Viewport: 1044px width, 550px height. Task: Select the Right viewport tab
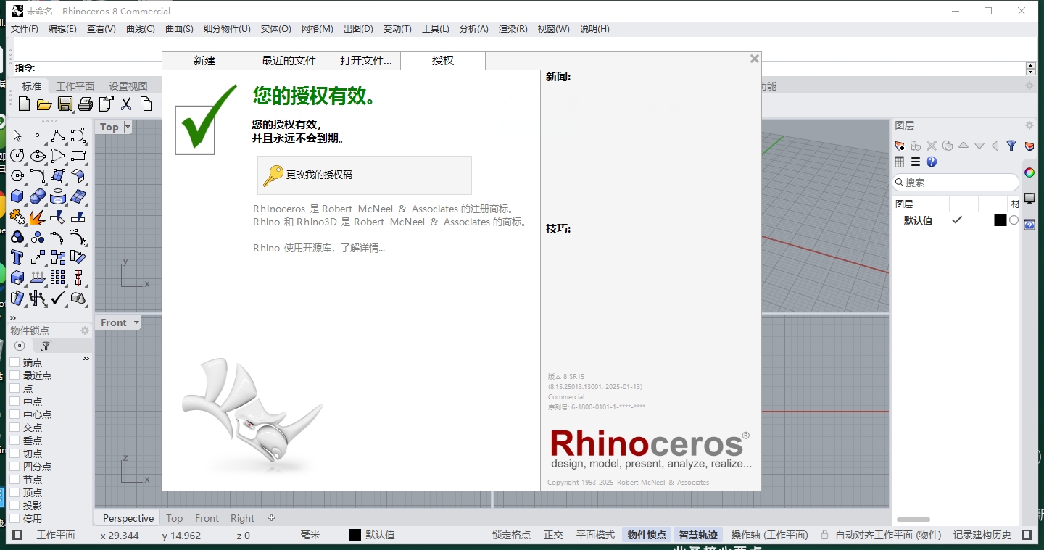pyautogui.click(x=242, y=518)
